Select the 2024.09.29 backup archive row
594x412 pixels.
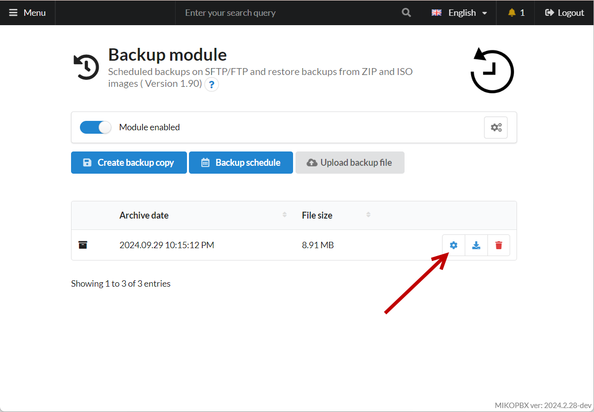click(167, 245)
